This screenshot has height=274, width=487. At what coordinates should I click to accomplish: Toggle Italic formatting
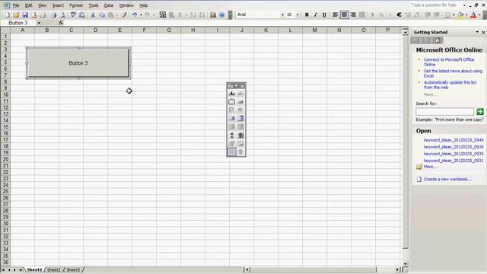point(316,15)
